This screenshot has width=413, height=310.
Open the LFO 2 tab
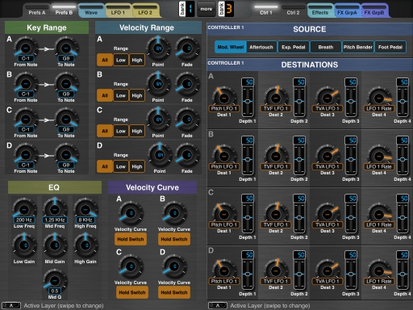pos(145,10)
